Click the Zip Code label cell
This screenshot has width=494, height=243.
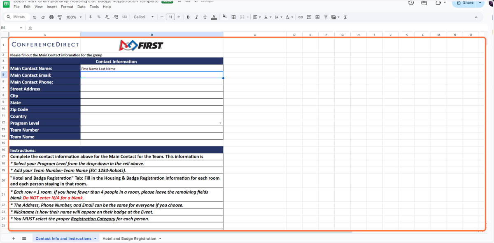click(x=45, y=109)
